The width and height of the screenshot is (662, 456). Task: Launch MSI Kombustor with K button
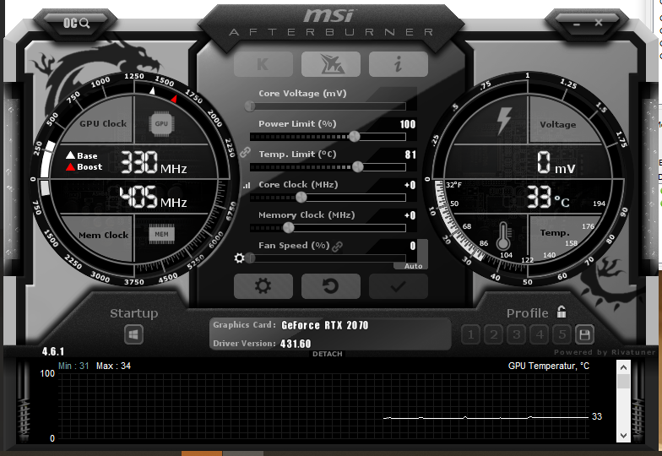(263, 64)
